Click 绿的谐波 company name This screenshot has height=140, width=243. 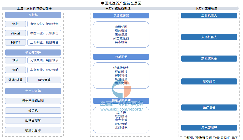click(121, 31)
